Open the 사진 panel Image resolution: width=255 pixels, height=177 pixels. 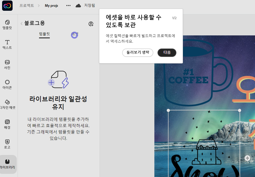coord(7,65)
